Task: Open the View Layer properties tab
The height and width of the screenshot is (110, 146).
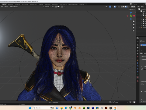Action: click(137, 51)
